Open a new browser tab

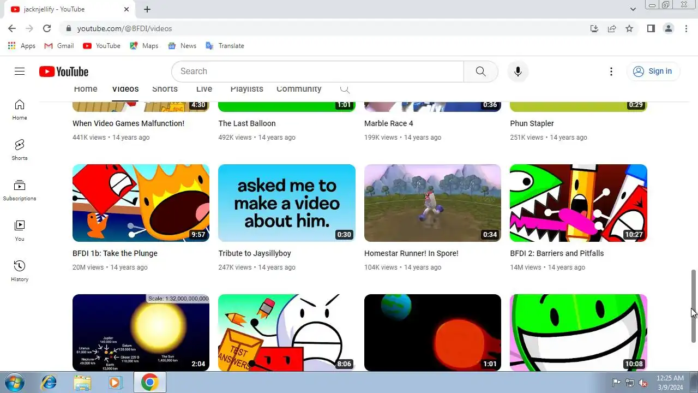click(x=147, y=9)
